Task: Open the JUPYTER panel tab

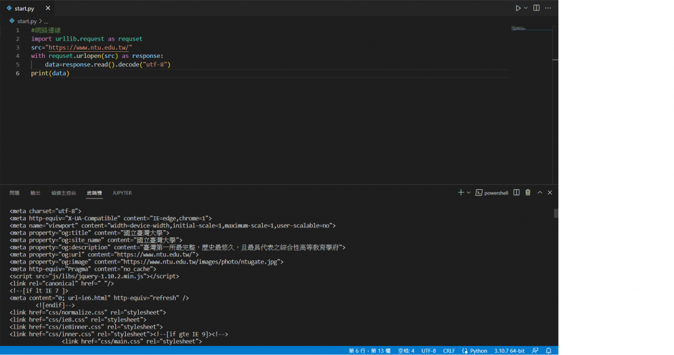Action: (x=122, y=193)
